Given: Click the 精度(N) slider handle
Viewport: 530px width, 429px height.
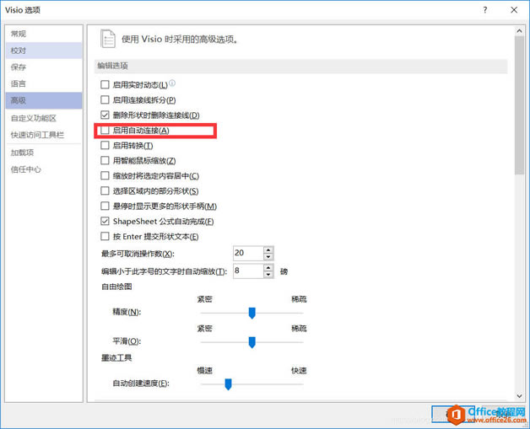Looking at the screenshot, I should (251, 313).
